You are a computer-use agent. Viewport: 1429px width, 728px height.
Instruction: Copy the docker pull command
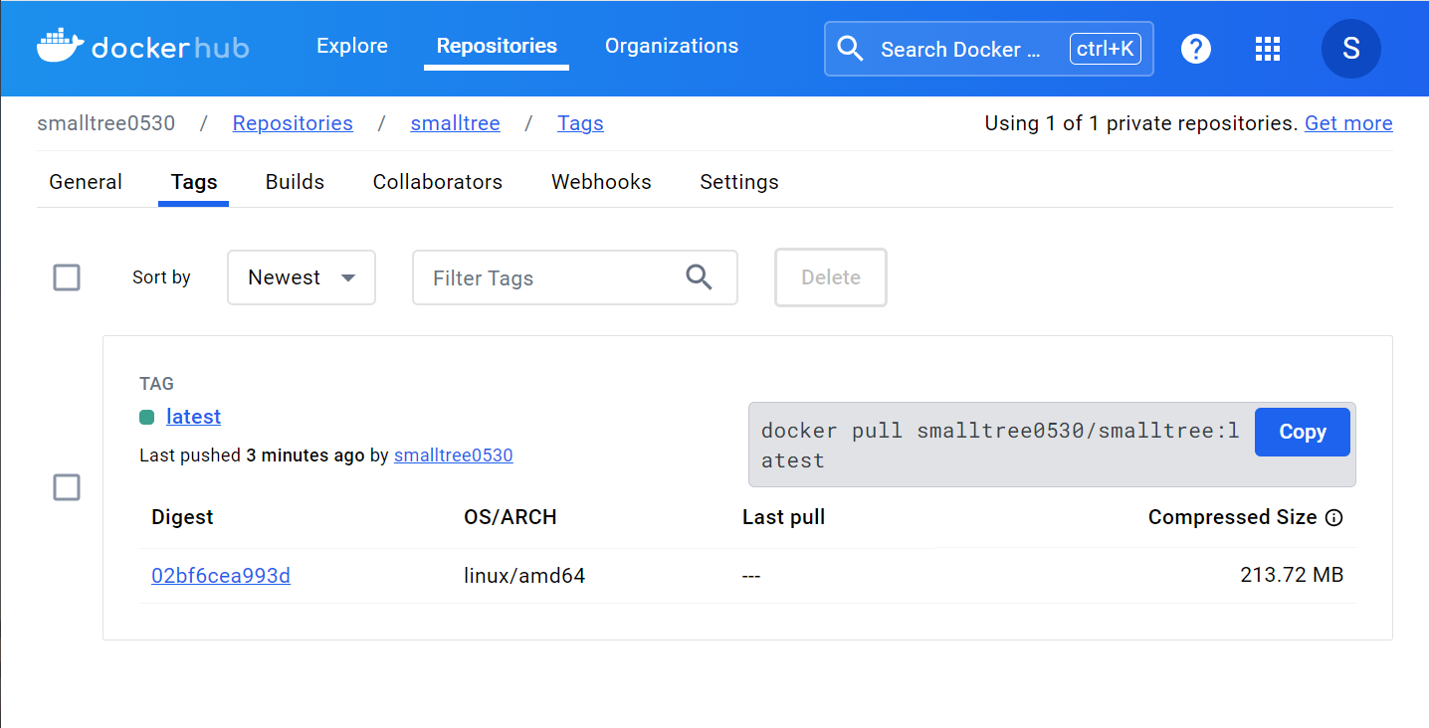coord(1303,432)
